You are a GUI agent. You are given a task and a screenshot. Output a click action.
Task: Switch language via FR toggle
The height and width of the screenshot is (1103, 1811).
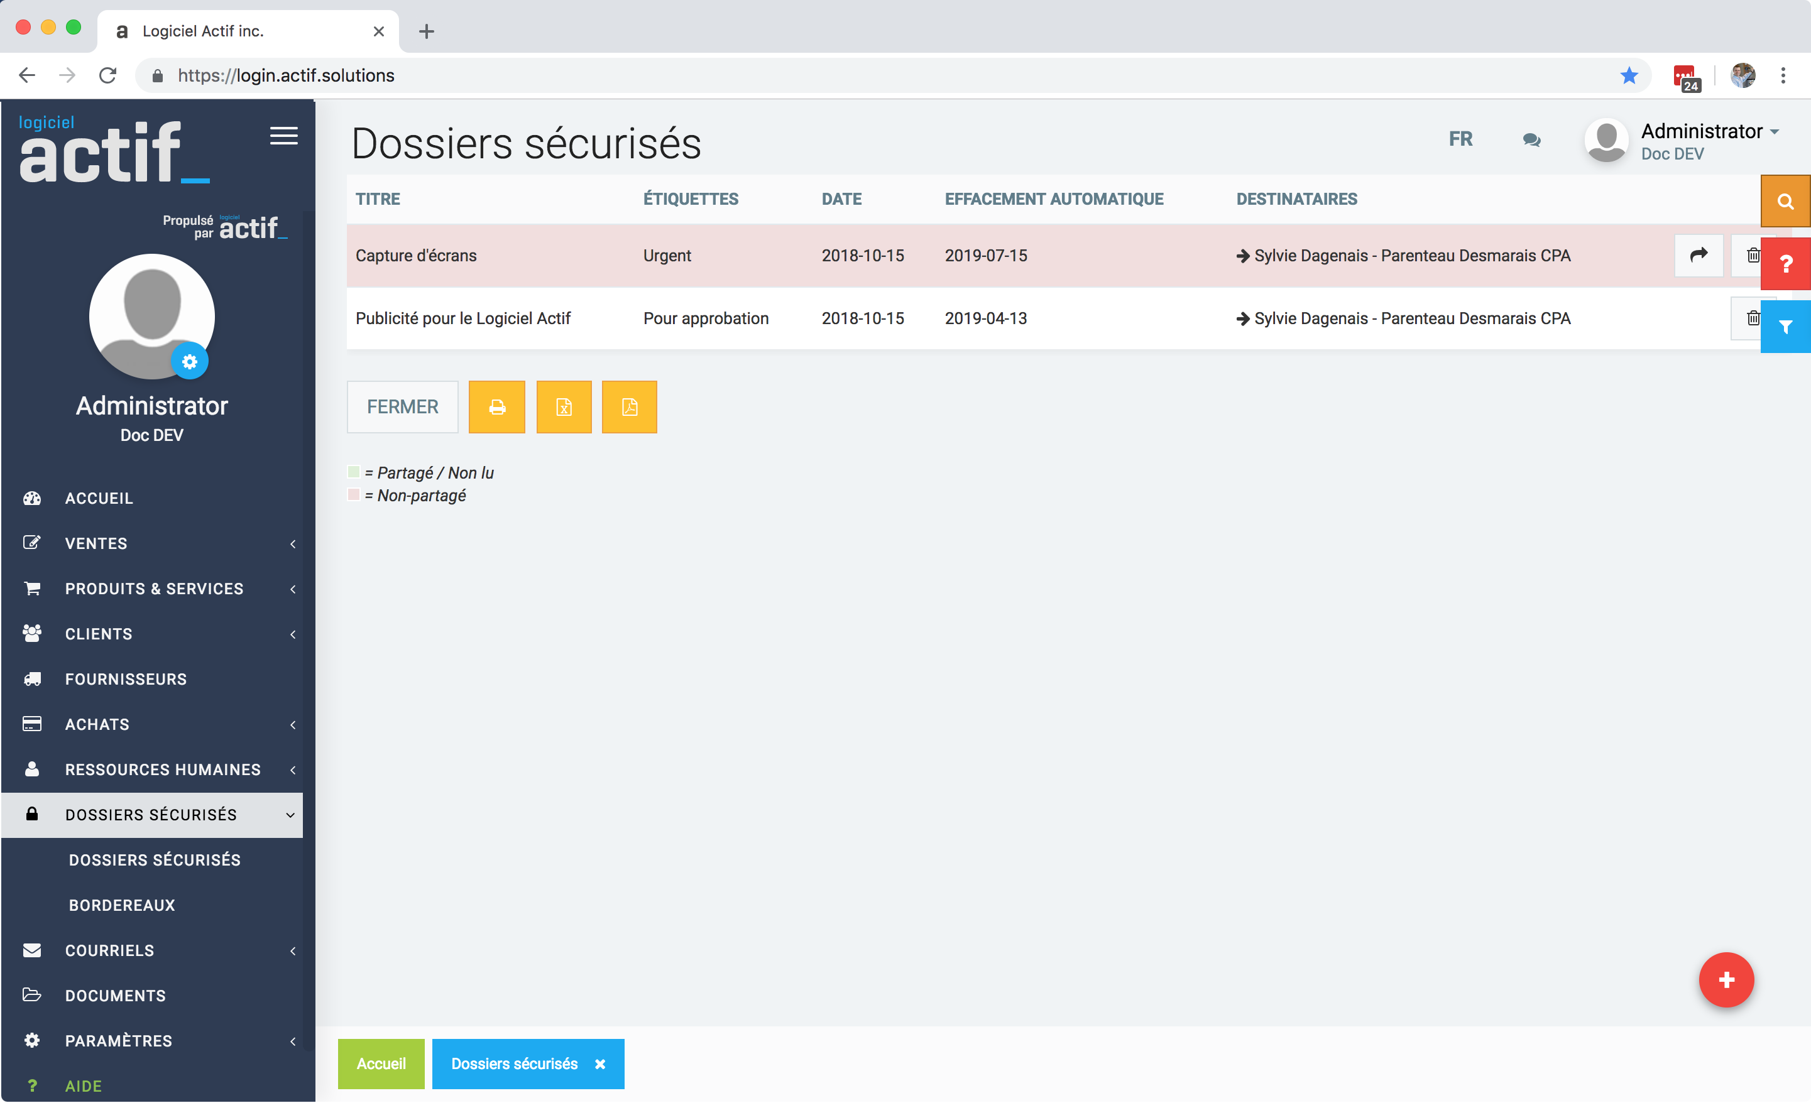[1460, 139]
